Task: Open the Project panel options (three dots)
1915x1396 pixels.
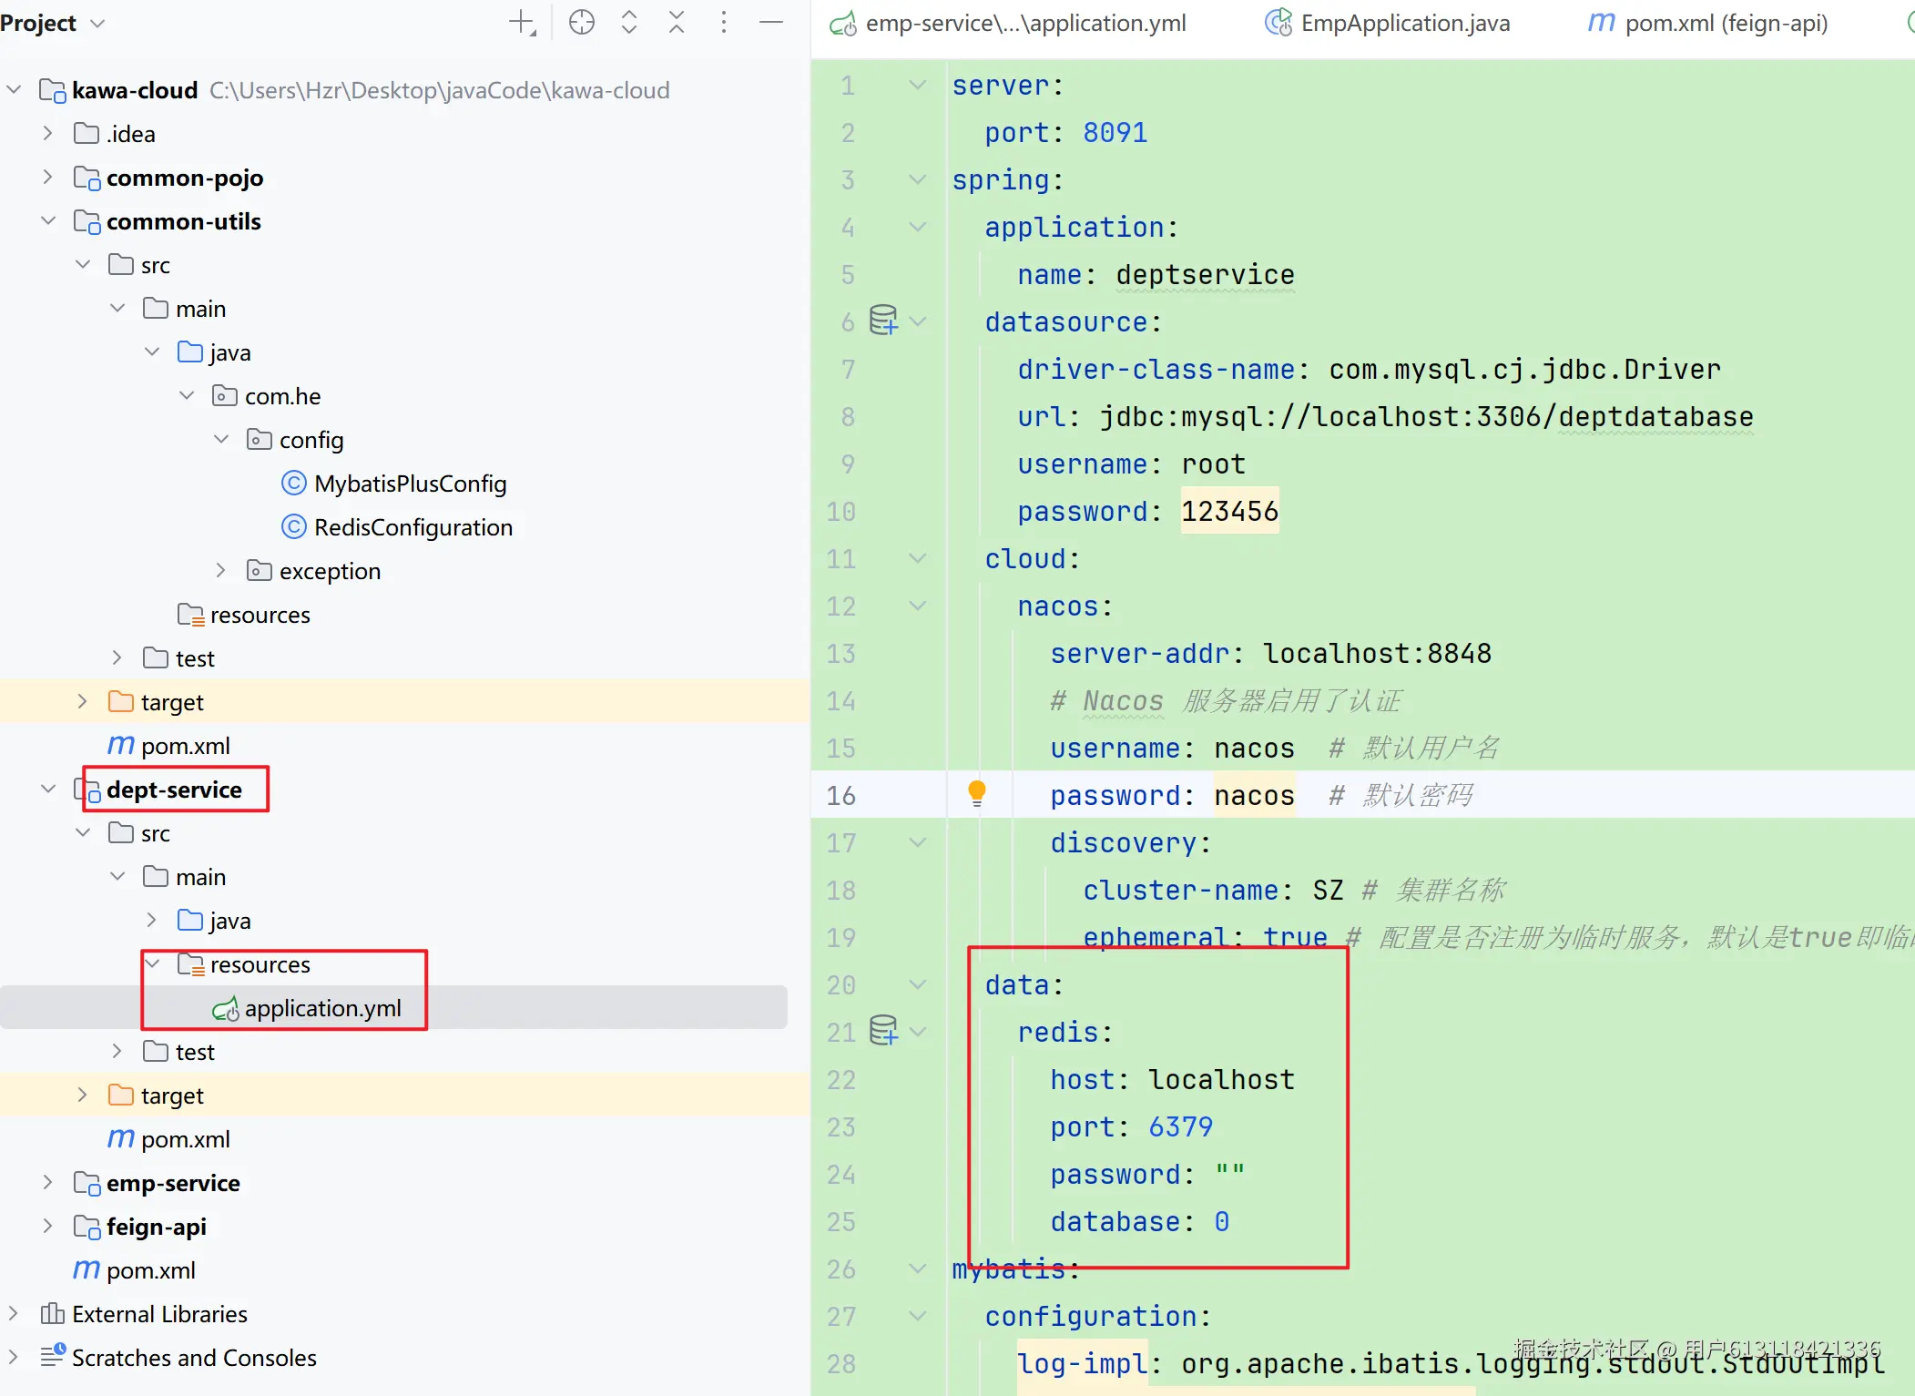Action: point(724,23)
